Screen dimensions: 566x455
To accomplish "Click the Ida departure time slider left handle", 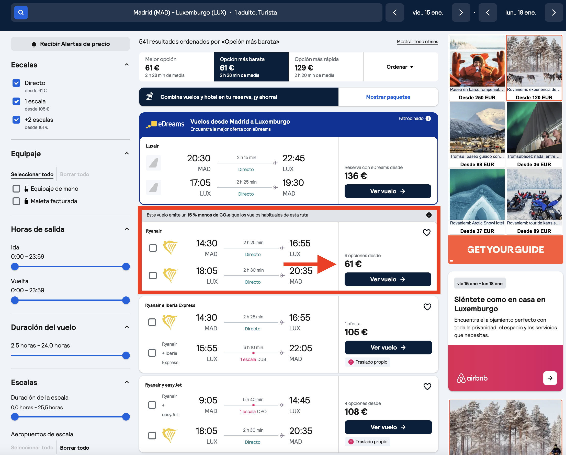I will coord(15,267).
